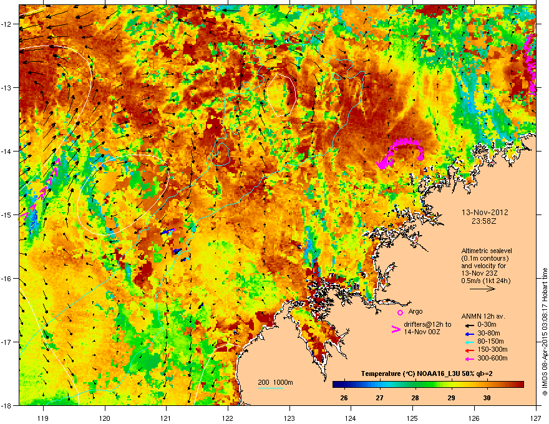549x424 pixels.
Task: Click the '150-300m' depth label
Action: 492,349
